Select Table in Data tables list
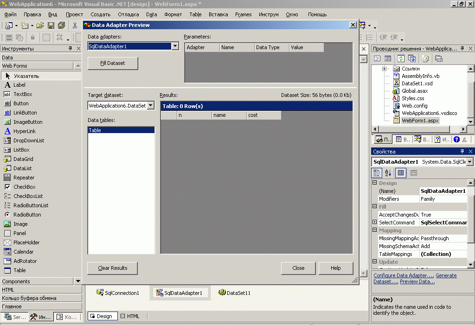Image resolution: width=475 pixels, height=325 pixels. [121, 130]
